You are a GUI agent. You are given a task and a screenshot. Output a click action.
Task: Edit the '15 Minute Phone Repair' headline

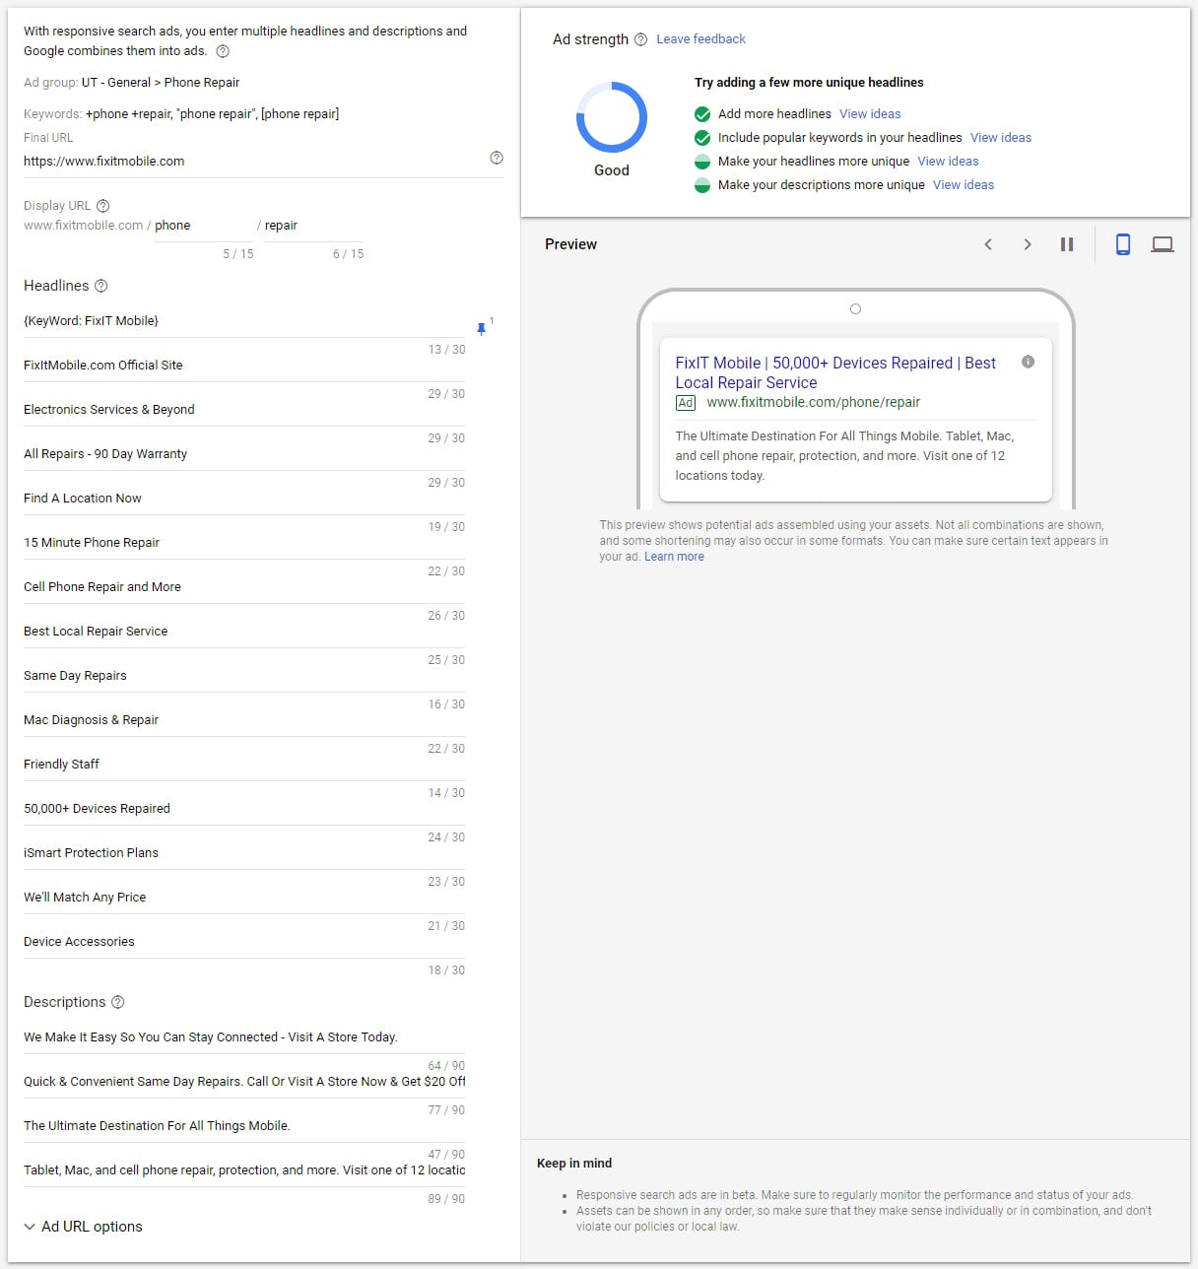(x=244, y=543)
